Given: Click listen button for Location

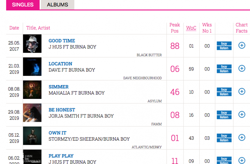Looking at the screenshot, I should (224, 71).
